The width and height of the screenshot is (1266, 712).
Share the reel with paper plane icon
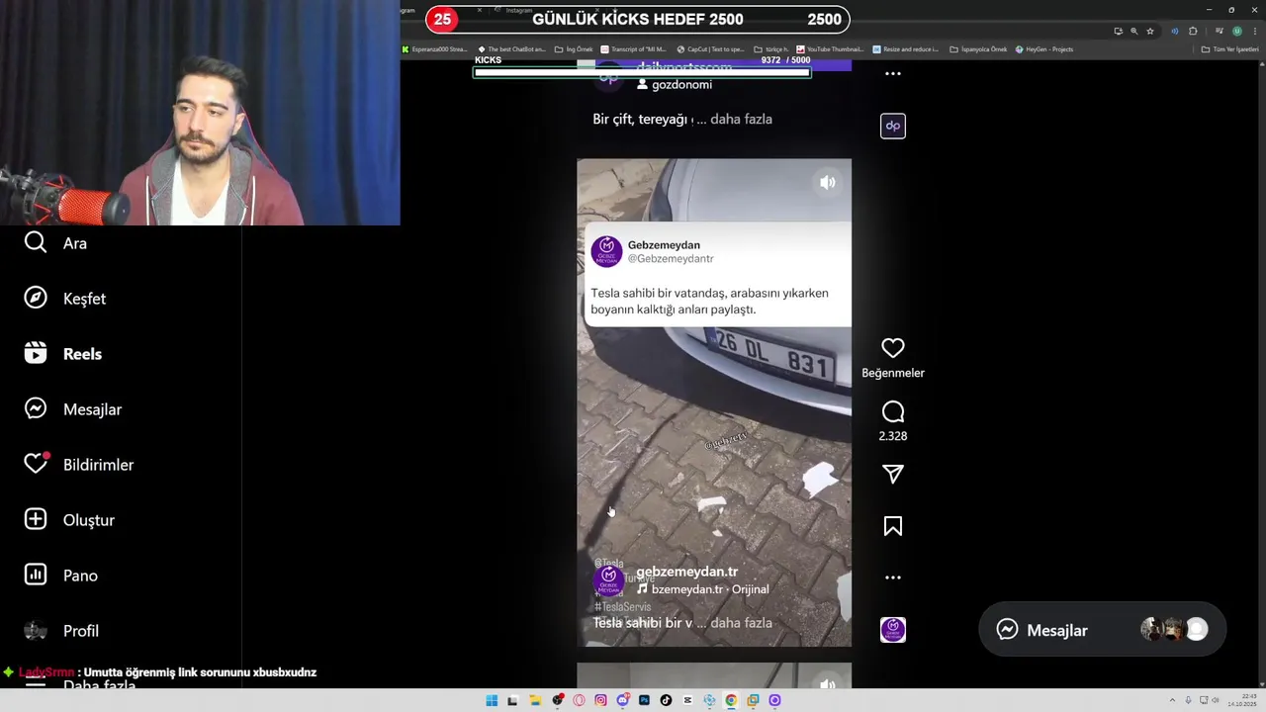[893, 475]
